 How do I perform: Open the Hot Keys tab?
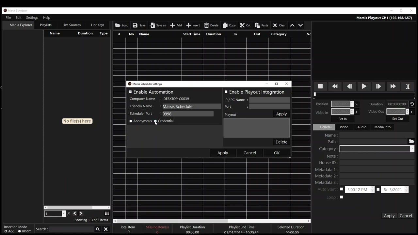coord(98,25)
